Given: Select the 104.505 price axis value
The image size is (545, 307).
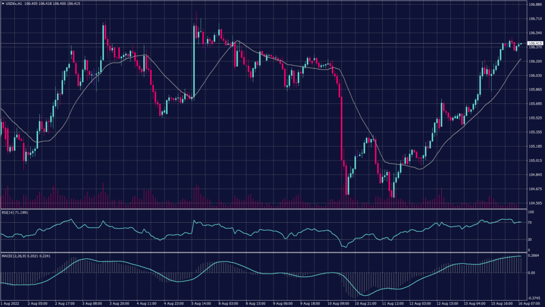Looking at the screenshot, I should pyautogui.click(x=534, y=203).
